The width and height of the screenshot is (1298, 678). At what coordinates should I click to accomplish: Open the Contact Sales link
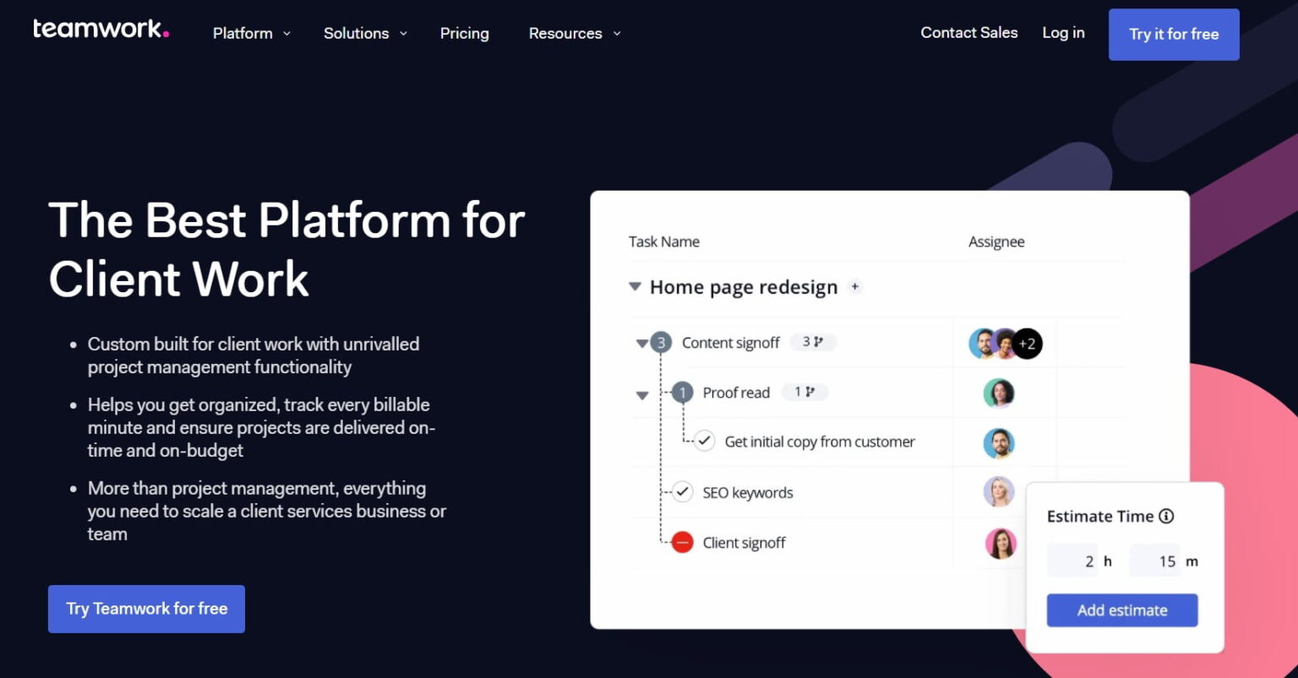click(x=968, y=32)
